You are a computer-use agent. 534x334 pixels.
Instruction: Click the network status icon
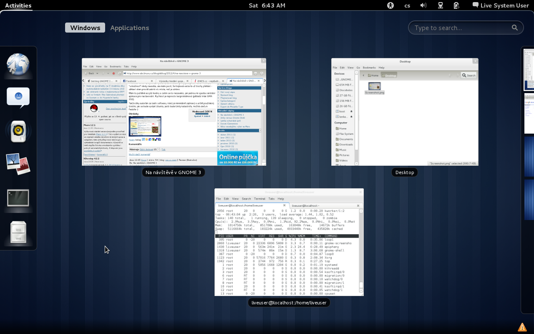(440, 5)
